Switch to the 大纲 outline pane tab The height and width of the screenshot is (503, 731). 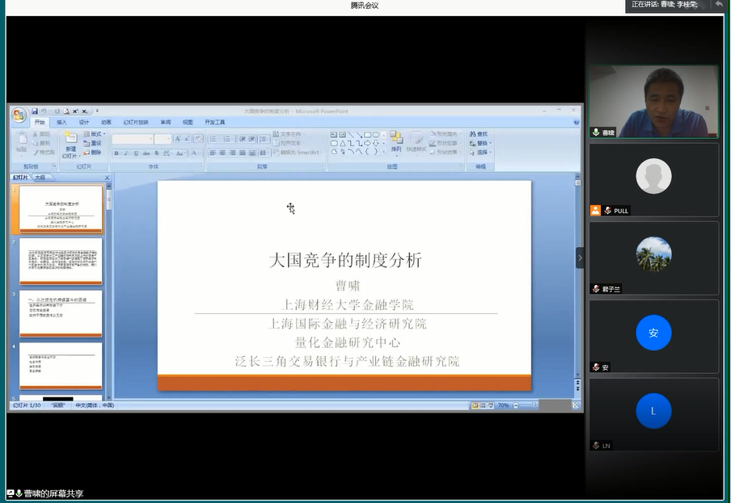(40, 178)
